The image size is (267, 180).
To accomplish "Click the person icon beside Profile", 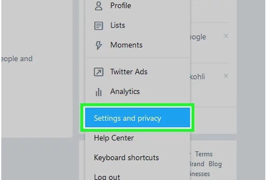I will tap(99, 7).
